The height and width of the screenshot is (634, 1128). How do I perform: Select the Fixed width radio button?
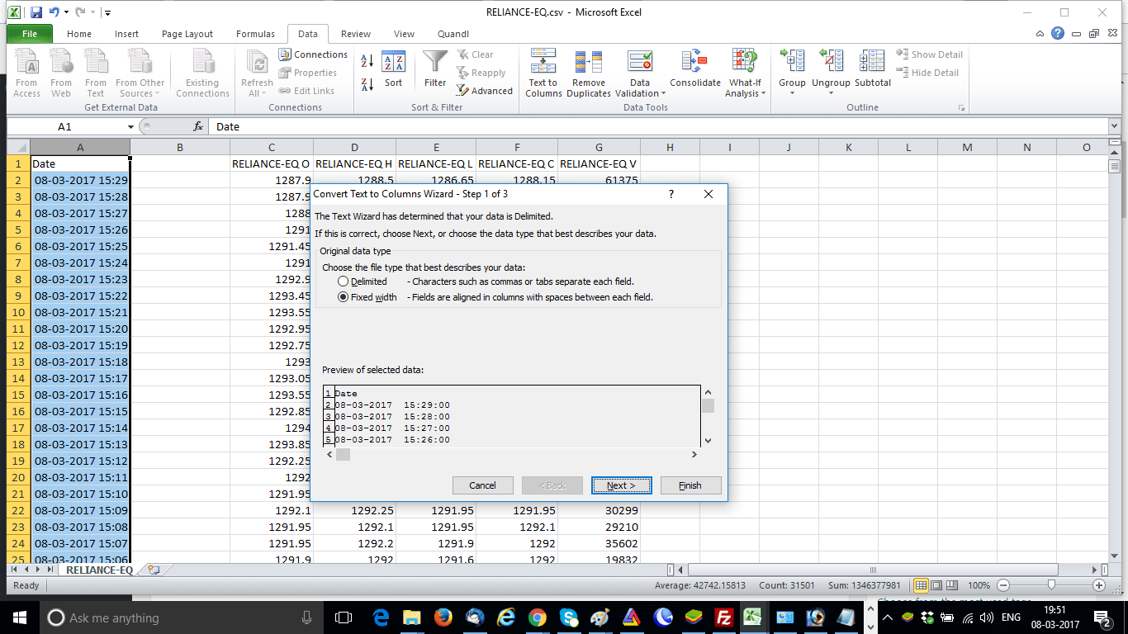point(343,297)
